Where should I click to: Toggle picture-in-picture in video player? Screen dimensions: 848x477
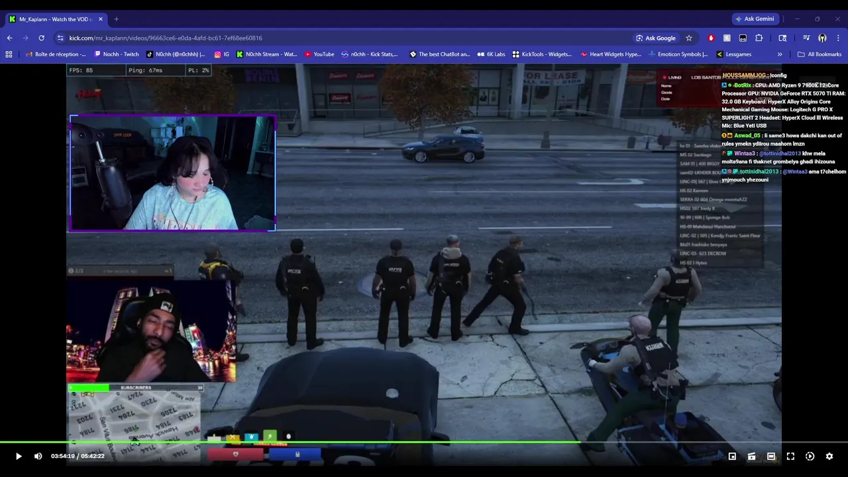pos(732,456)
